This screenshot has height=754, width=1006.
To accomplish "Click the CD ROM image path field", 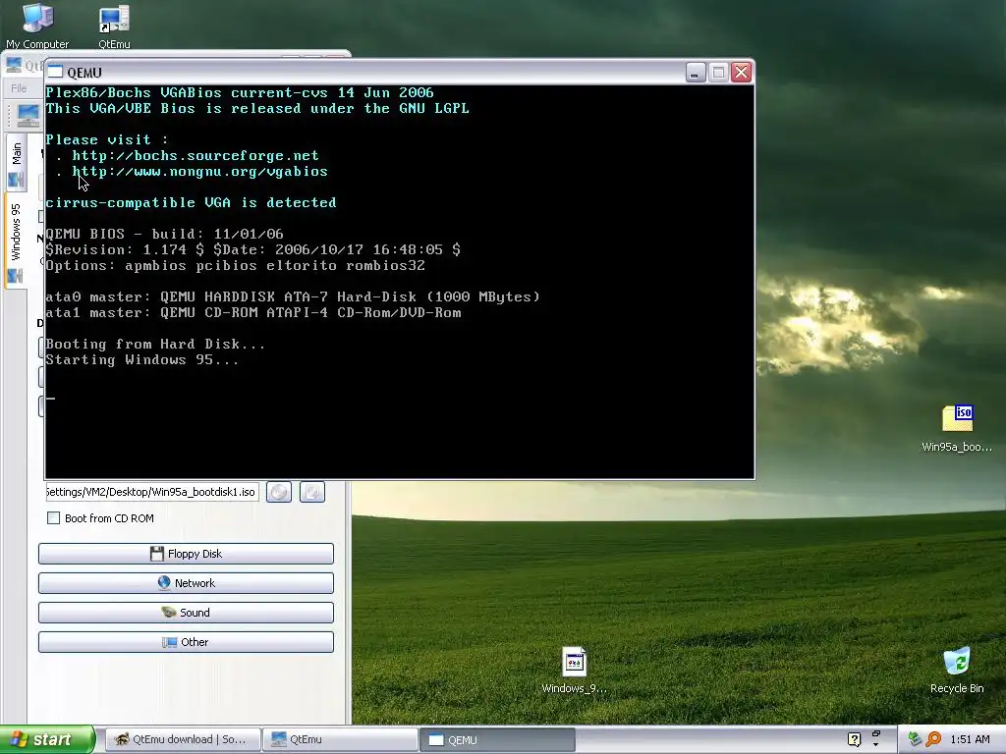I will pyautogui.click(x=152, y=492).
